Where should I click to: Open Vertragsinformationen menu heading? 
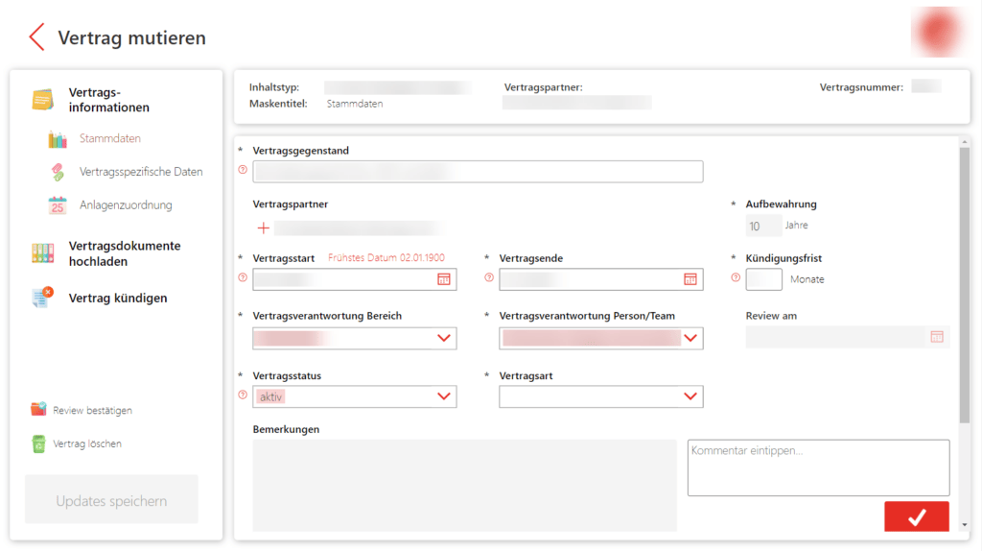pos(109,100)
